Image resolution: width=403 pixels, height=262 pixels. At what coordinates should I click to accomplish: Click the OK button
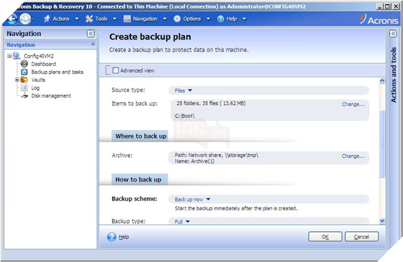coord(325,236)
